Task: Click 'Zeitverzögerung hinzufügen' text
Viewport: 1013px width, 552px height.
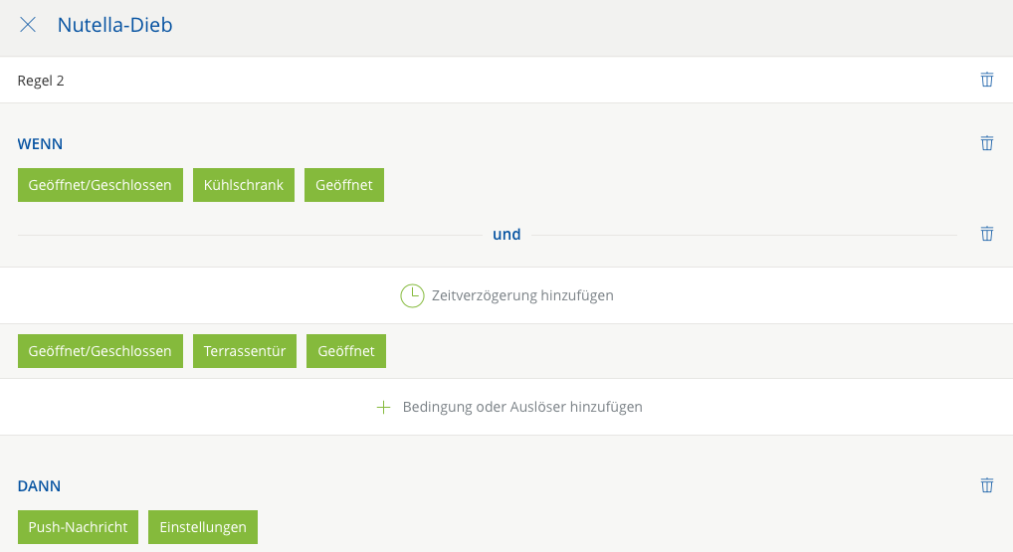Action: [522, 295]
